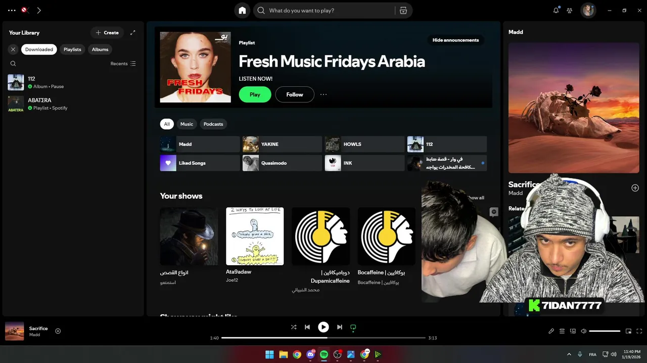Clear the library filters
The height and width of the screenshot is (363, 647).
[x=13, y=49]
